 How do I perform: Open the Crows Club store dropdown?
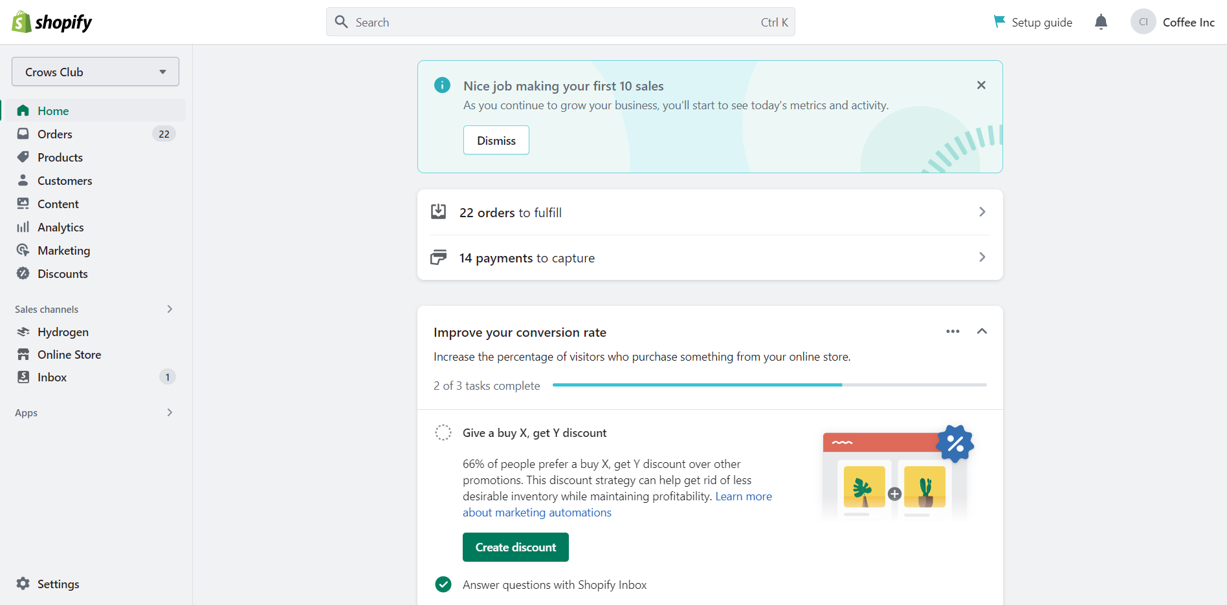[95, 72]
